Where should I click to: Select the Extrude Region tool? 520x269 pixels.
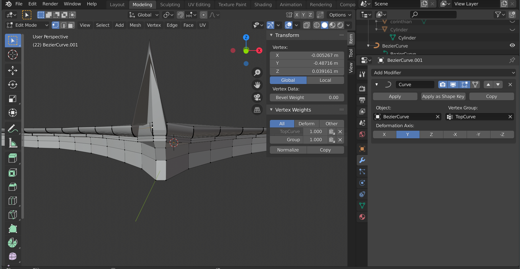tap(13, 158)
